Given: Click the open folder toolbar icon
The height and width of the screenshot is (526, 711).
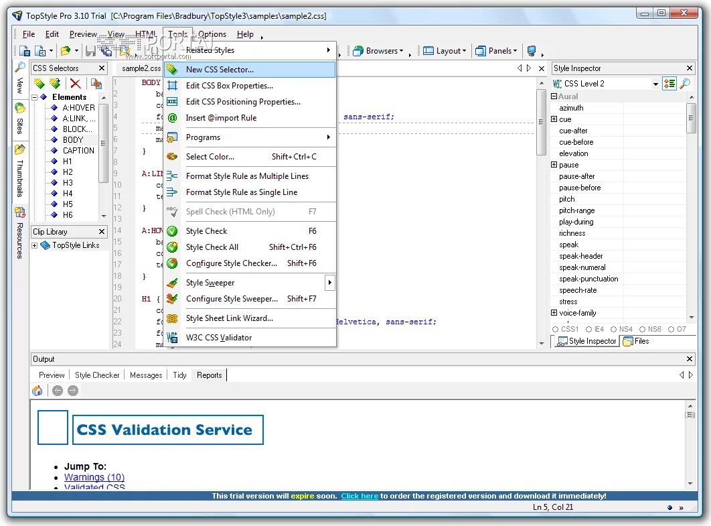Looking at the screenshot, I should point(66,51).
